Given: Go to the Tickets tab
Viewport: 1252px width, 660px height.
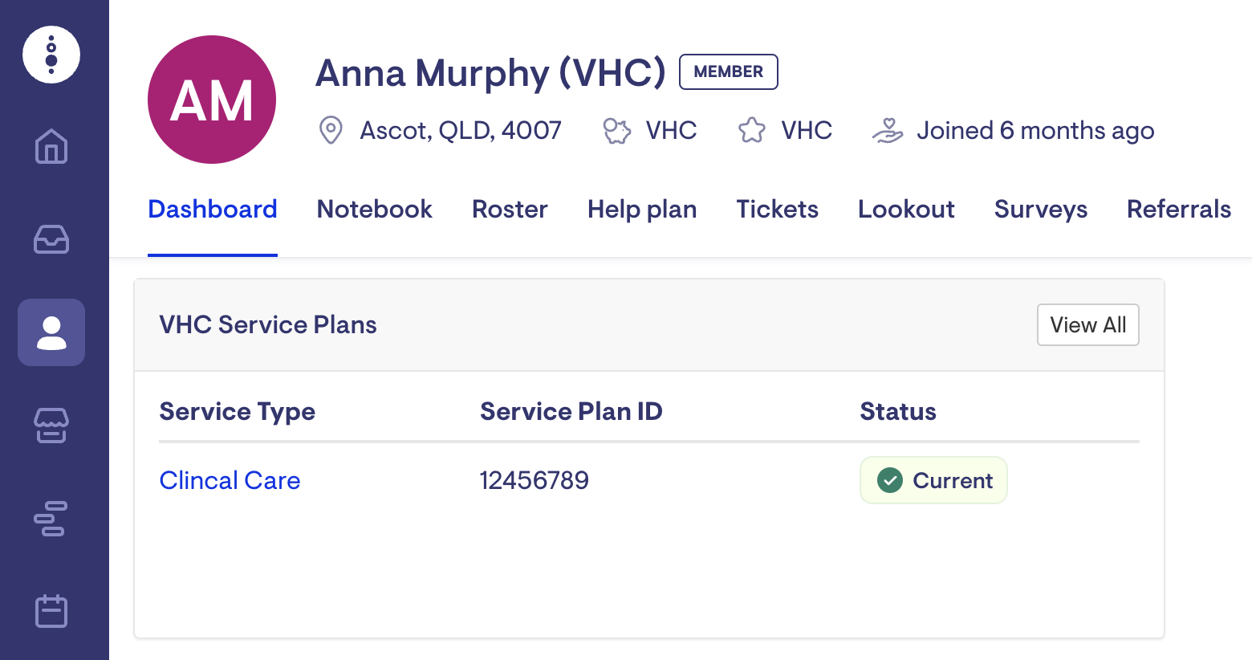Looking at the screenshot, I should 777,210.
